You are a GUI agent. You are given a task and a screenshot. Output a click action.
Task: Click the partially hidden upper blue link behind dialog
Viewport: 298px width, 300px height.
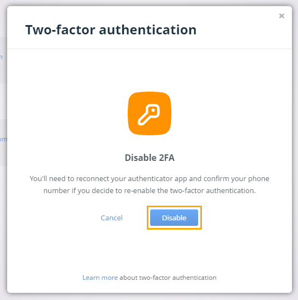tap(1, 57)
